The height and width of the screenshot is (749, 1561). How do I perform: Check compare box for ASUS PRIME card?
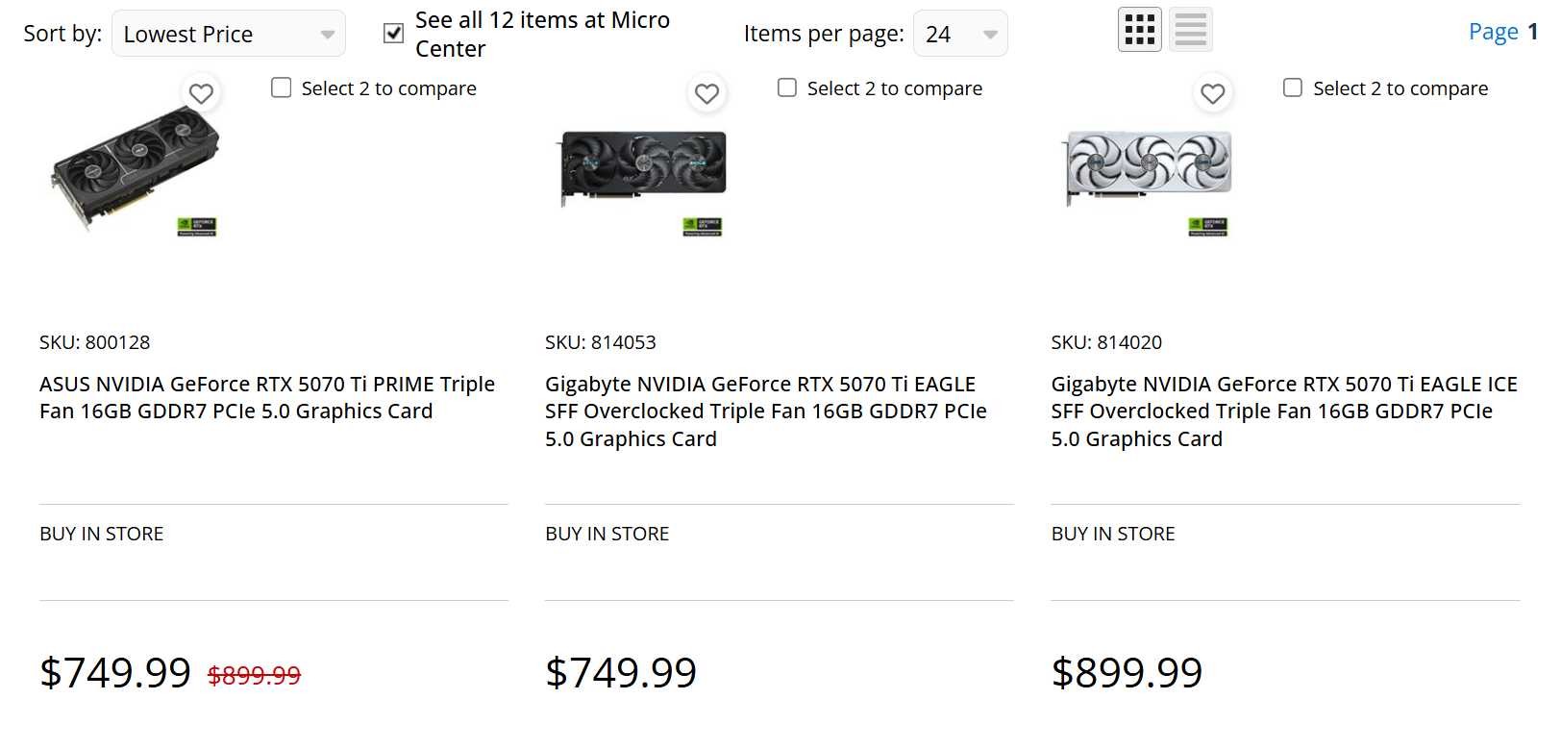click(x=282, y=88)
